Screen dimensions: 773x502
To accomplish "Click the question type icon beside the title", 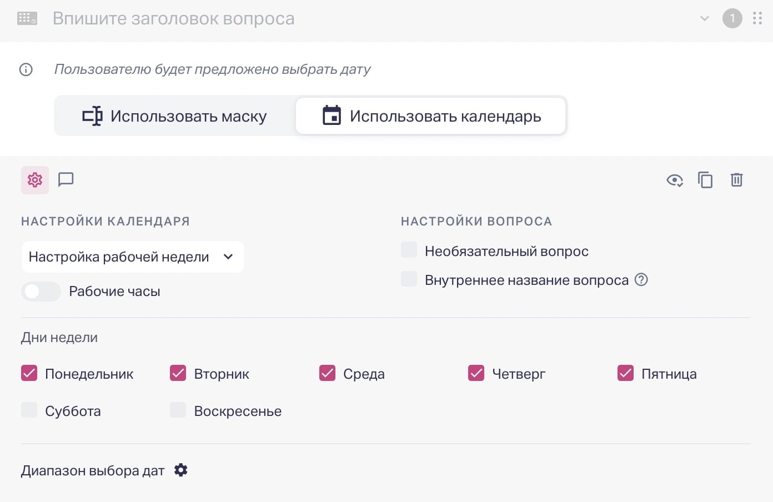I will (x=27, y=18).
